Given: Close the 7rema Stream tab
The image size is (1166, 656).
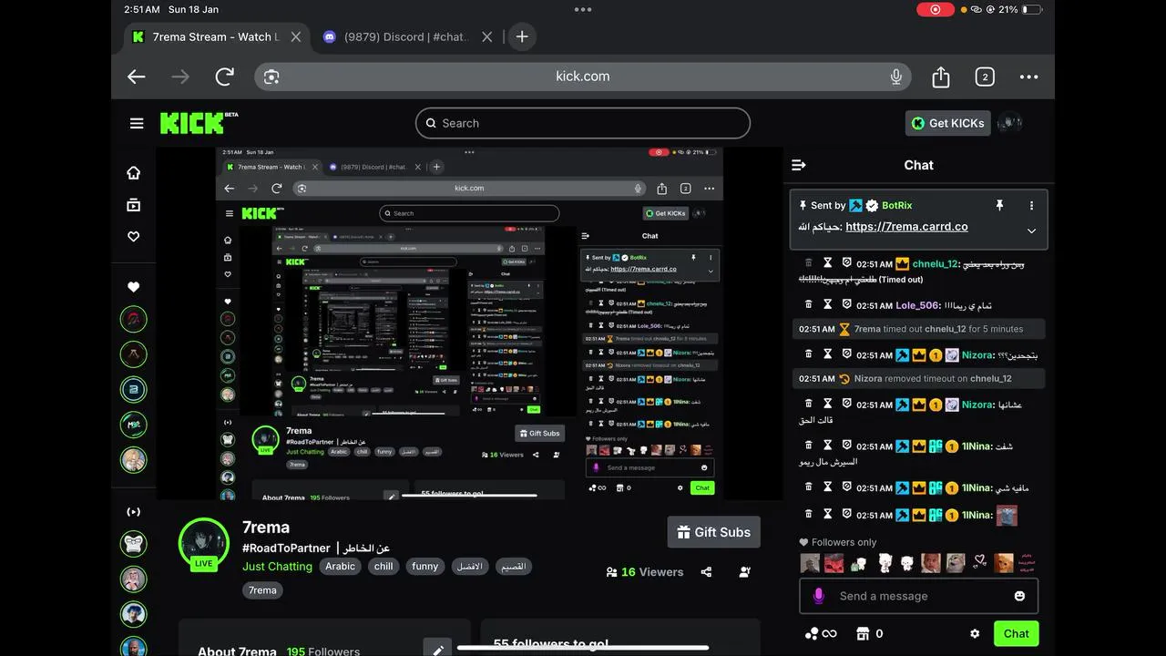Looking at the screenshot, I should pyautogui.click(x=295, y=37).
